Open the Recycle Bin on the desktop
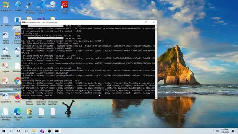Screen dimensions: 238x134 (x=53, y=6)
